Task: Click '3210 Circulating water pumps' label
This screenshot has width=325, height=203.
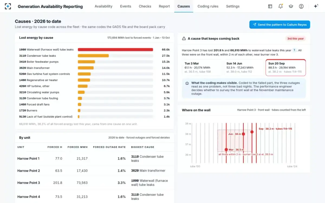Action: coord(39,92)
